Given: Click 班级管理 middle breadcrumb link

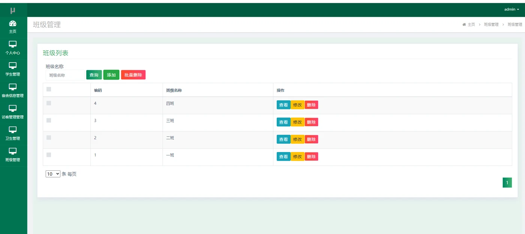Looking at the screenshot, I should click(x=491, y=24).
